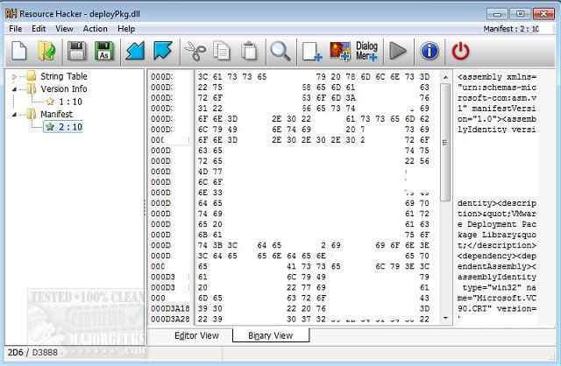Select the Version Info folder
Viewport: 561px width, 366px height.
(x=64, y=88)
